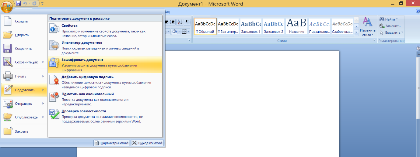This screenshot has height=157, width=420.
Task: Click Заменить (Replace)
Action: [390, 26]
